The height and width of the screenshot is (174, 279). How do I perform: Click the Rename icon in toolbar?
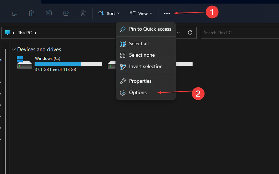coord(49,13)
